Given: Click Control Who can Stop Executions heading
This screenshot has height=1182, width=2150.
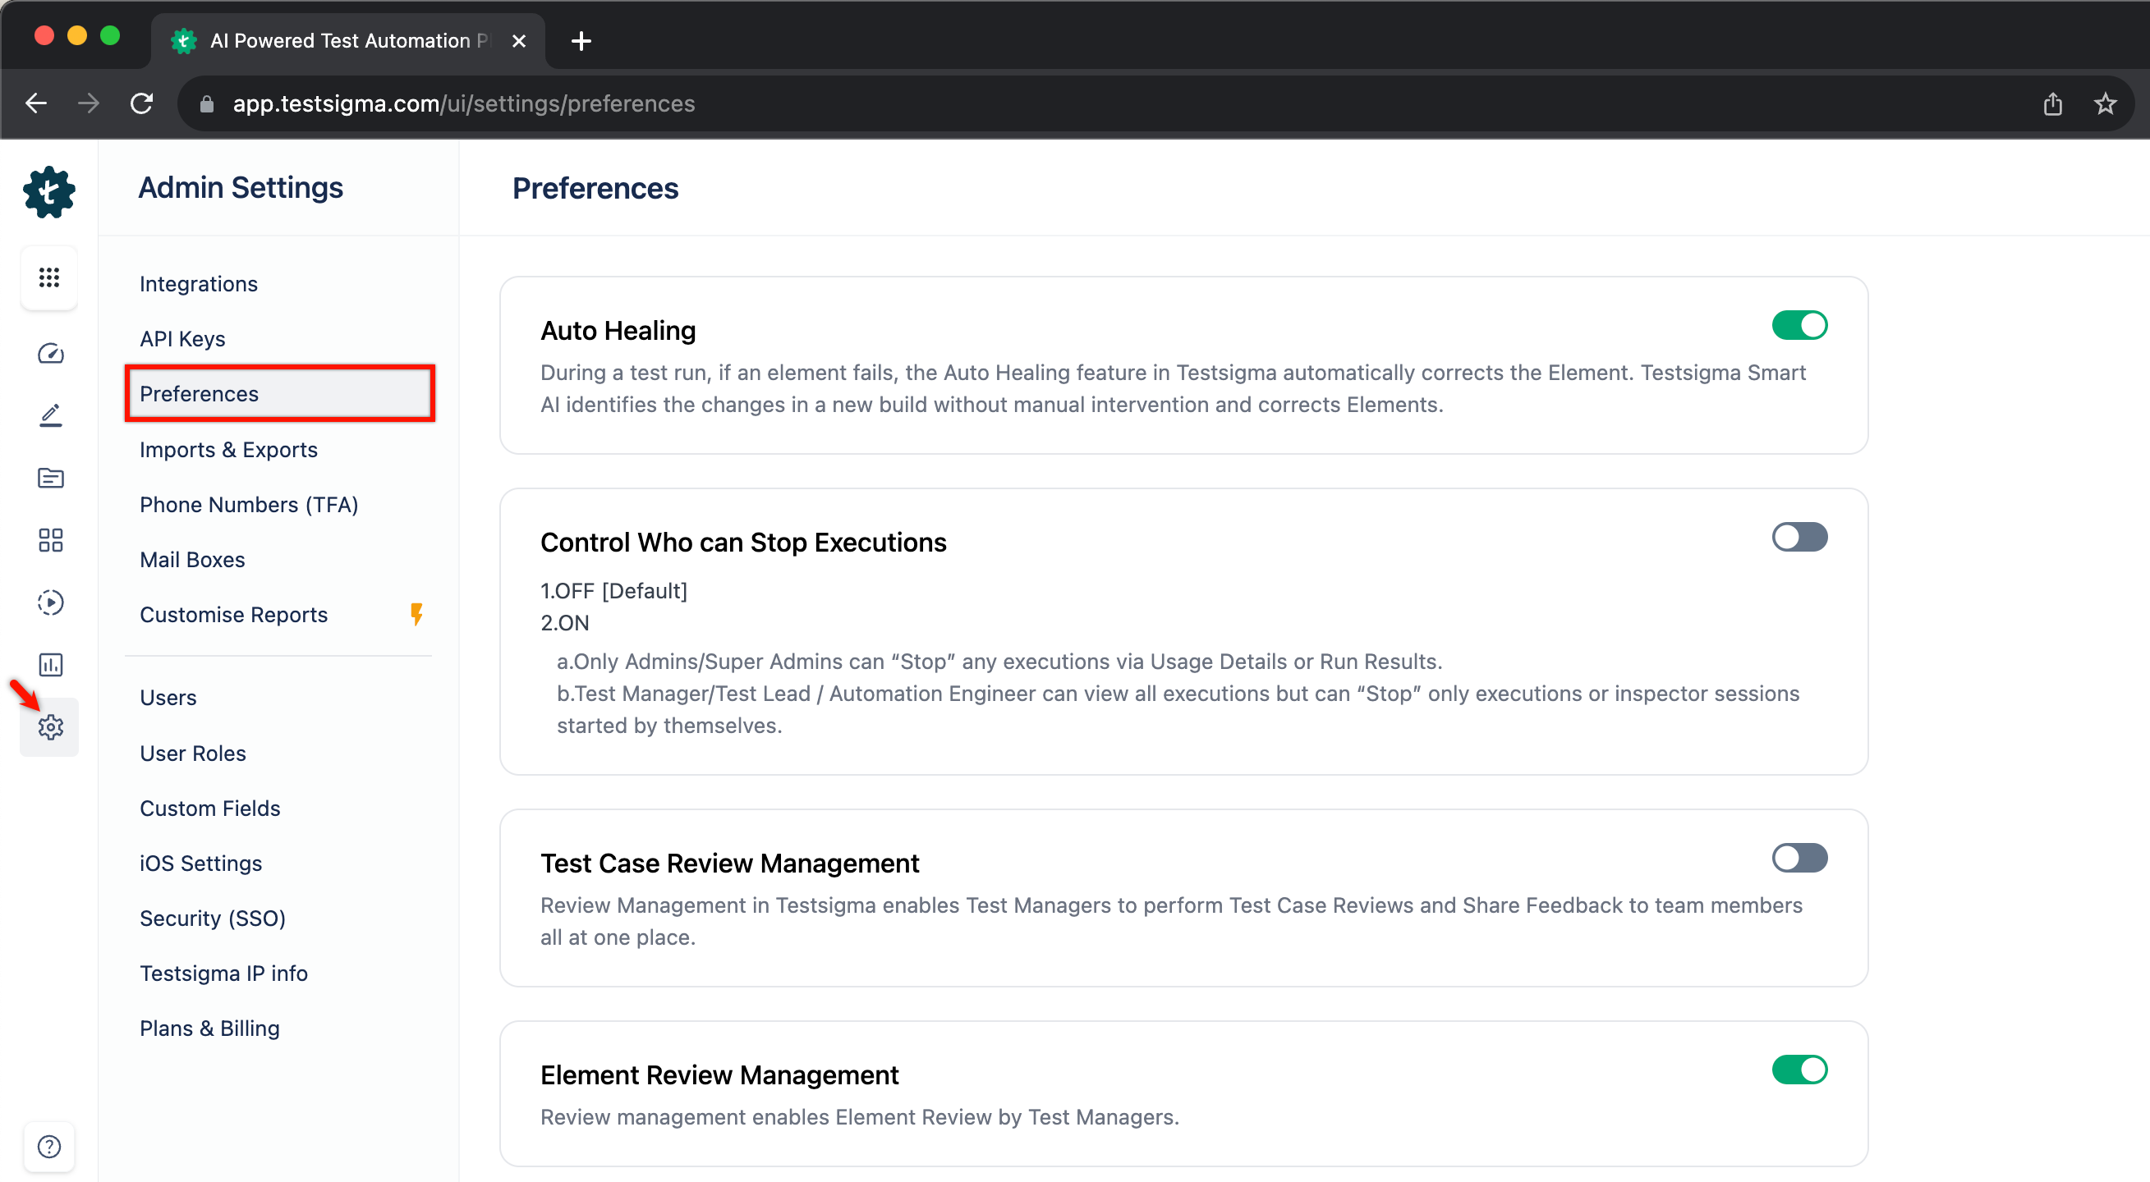Looking at the screenshot, I should tap(744, 543).
